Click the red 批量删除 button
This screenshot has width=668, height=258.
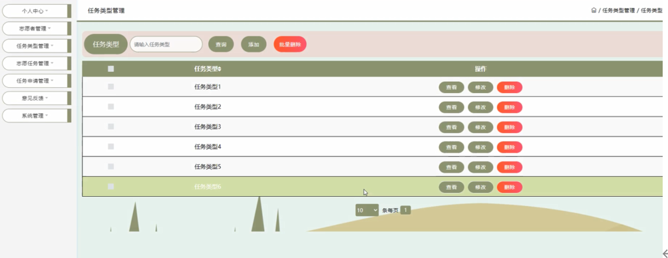tap(289, 45)
